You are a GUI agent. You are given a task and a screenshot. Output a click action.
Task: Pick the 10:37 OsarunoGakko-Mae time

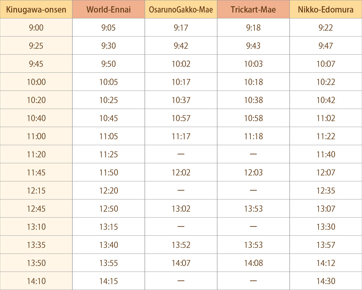tap(181, 100)
